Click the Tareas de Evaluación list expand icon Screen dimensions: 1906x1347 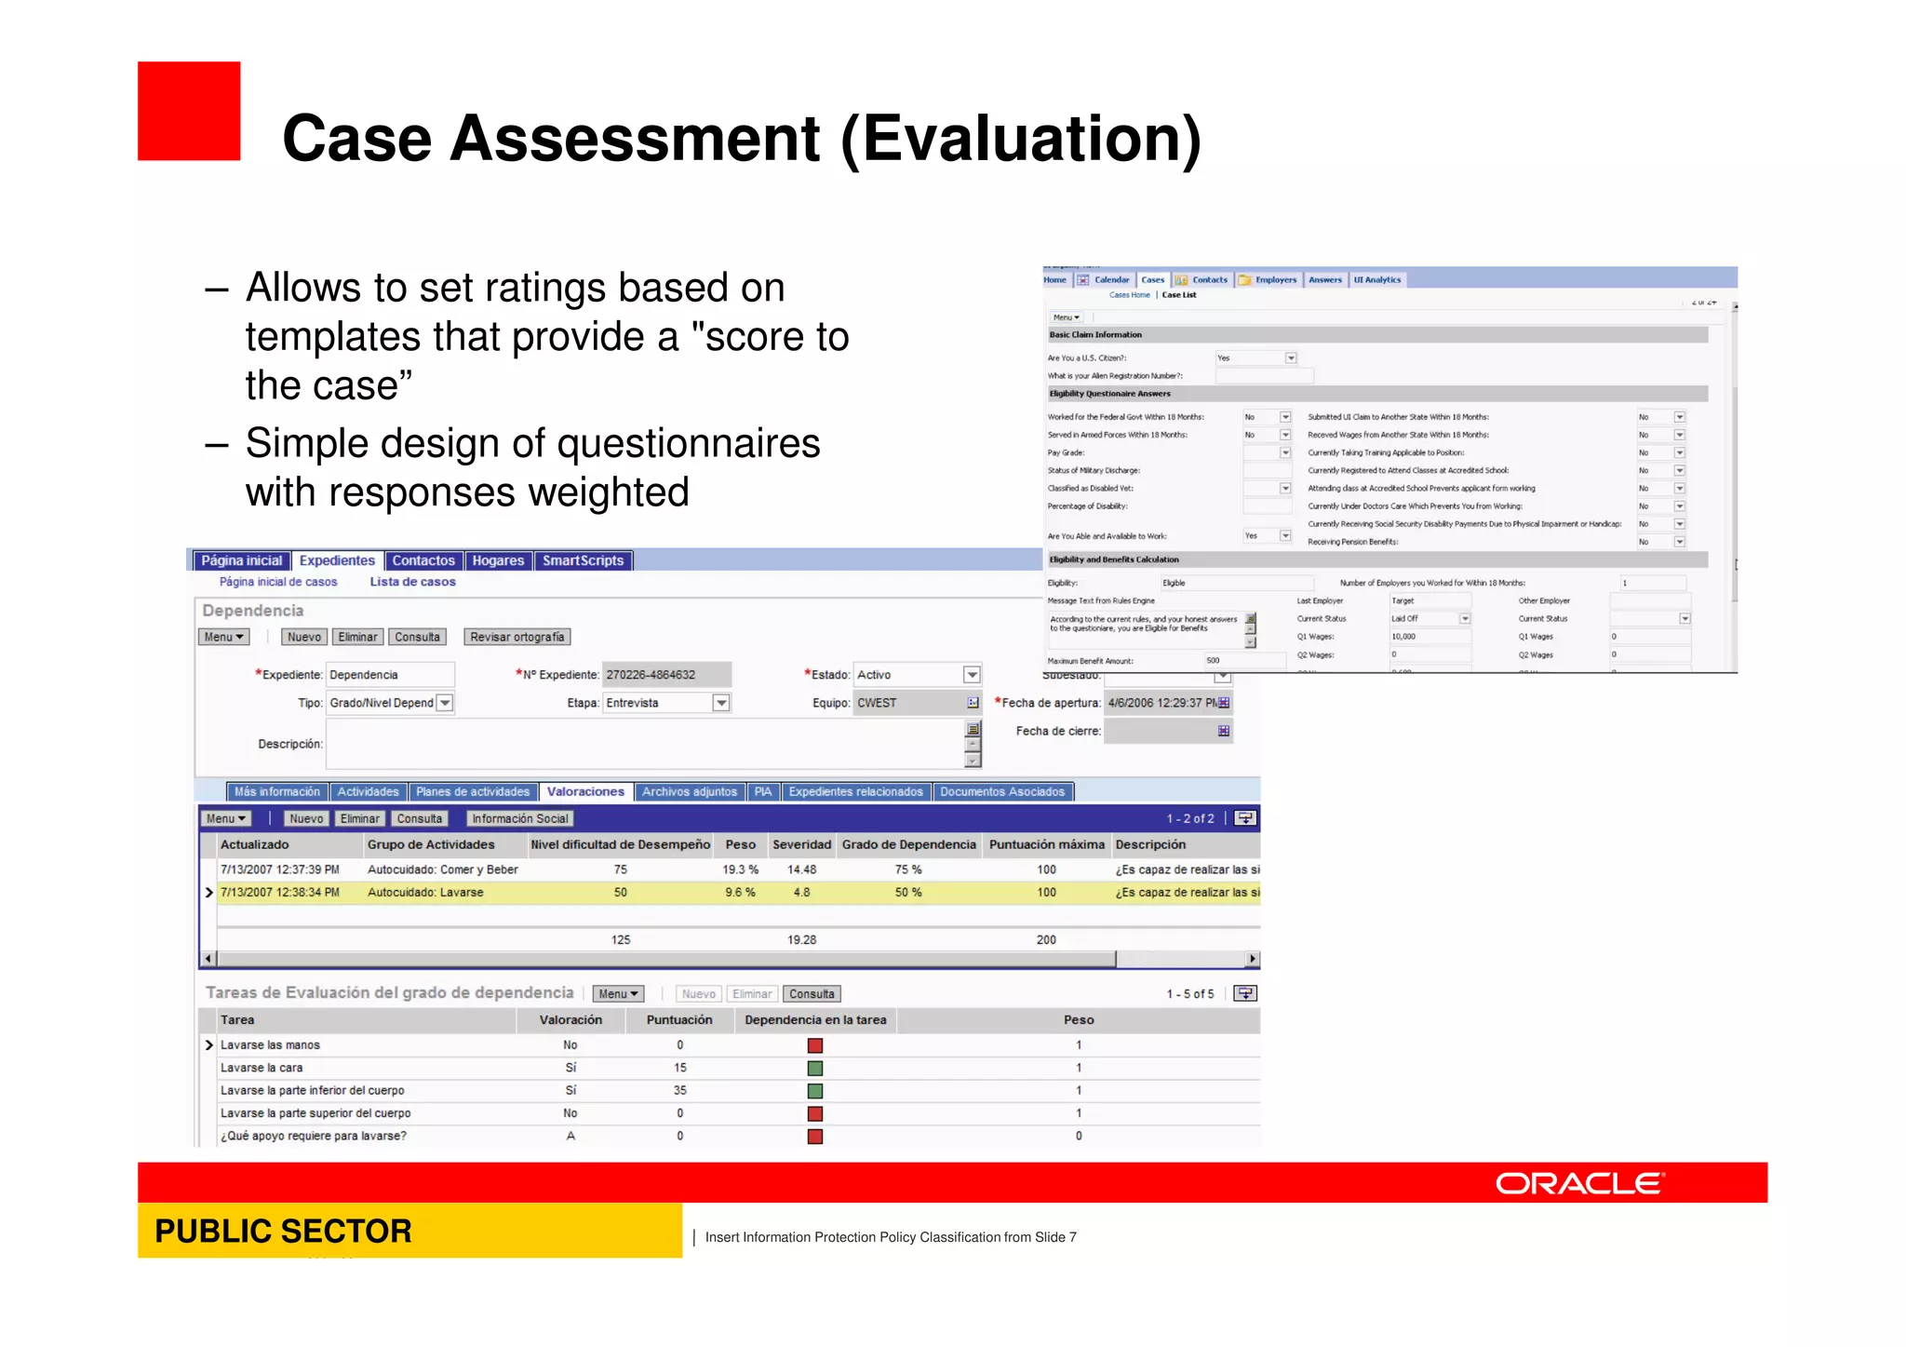1244,993
